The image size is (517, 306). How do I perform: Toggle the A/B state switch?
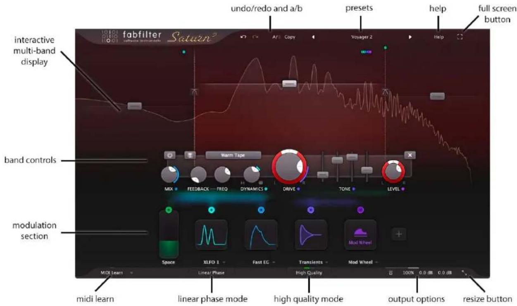point(276,37)
